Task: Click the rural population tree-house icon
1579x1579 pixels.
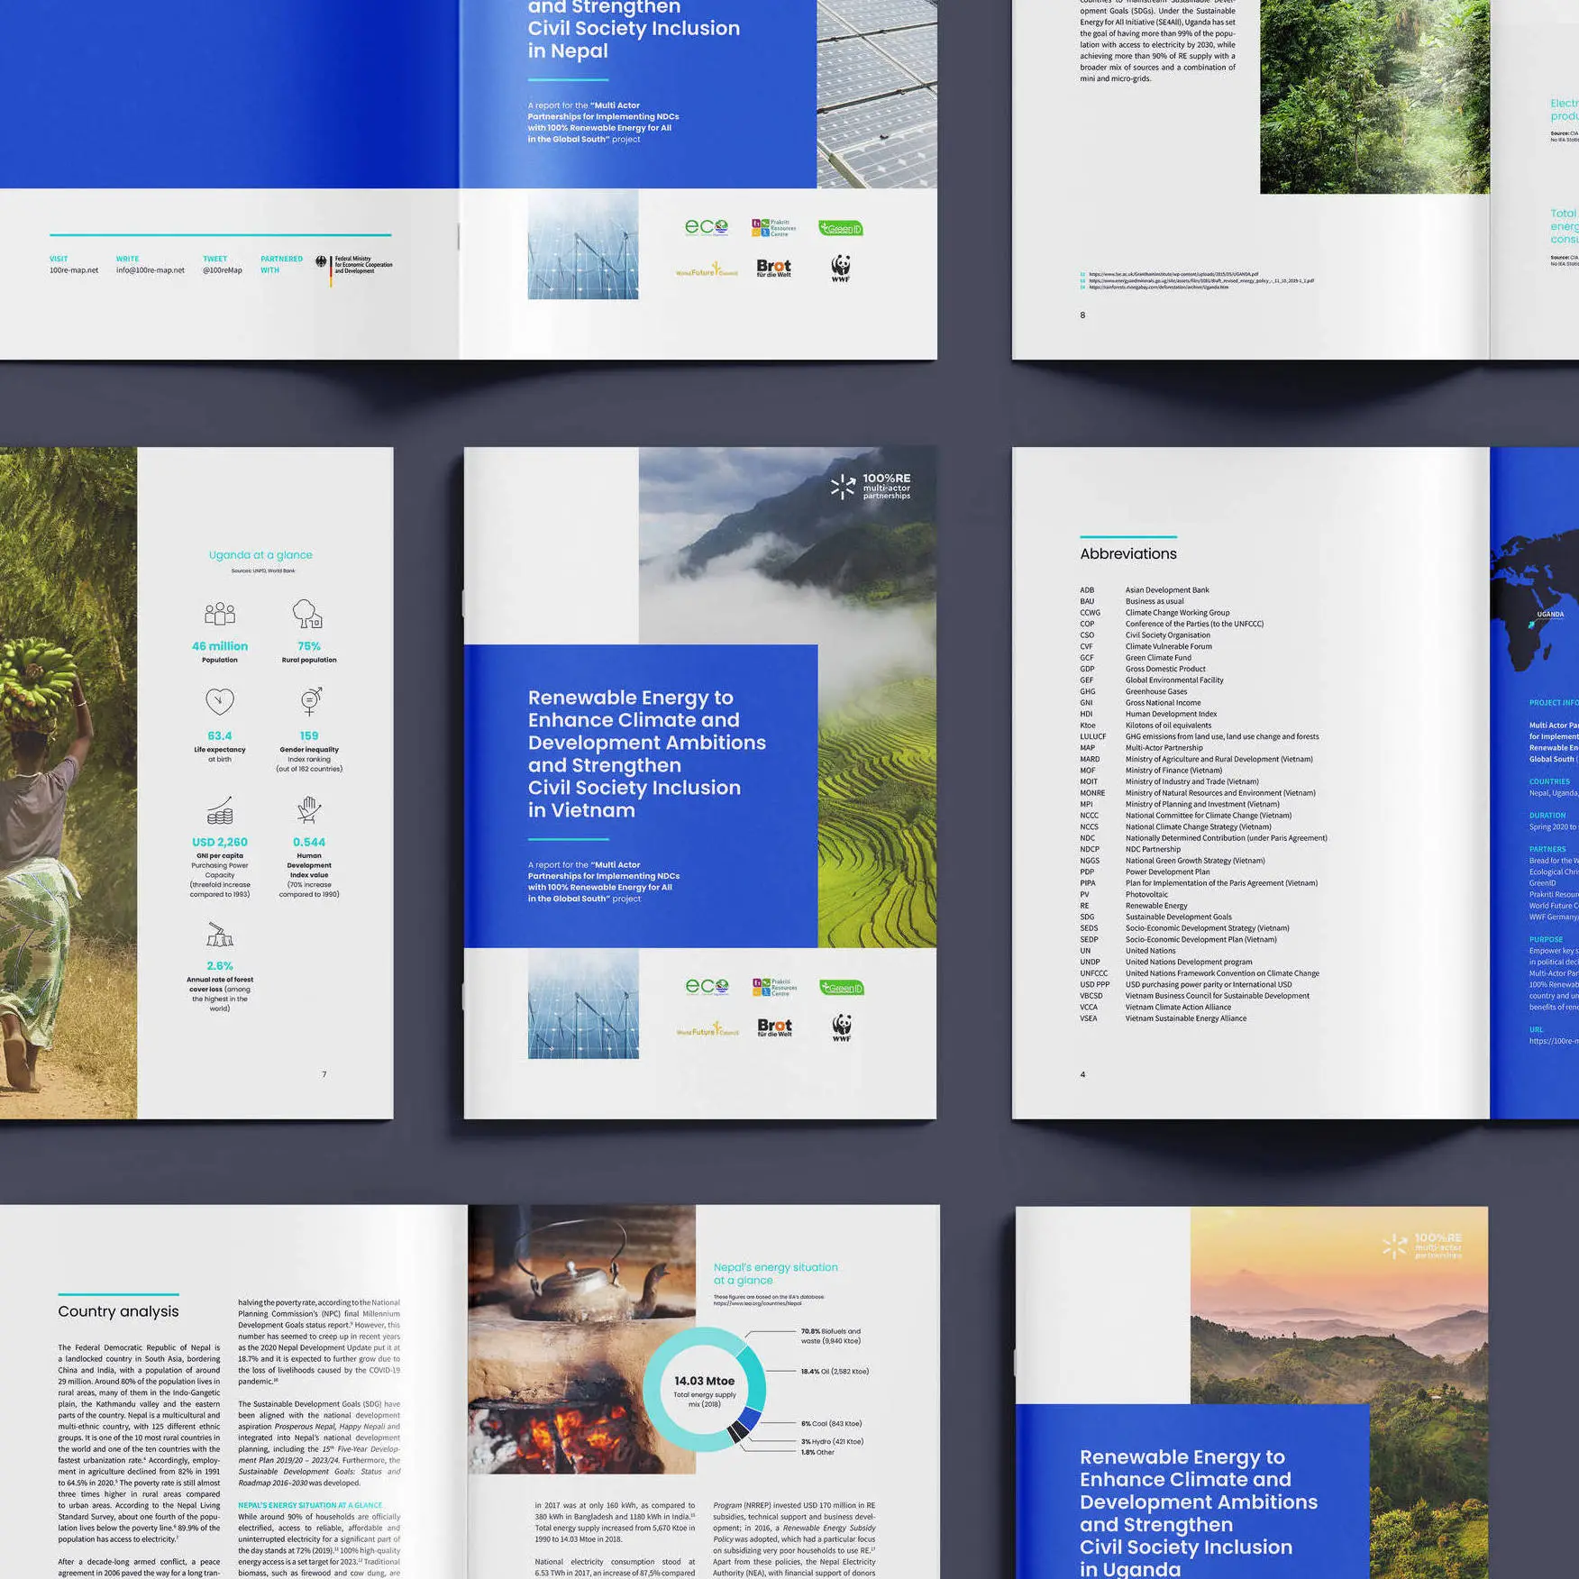Action: [308, 614]
